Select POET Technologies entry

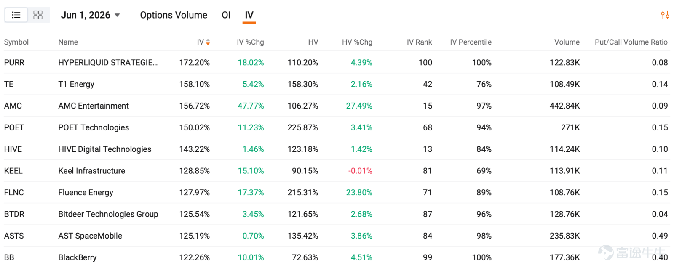coord(337,127)
